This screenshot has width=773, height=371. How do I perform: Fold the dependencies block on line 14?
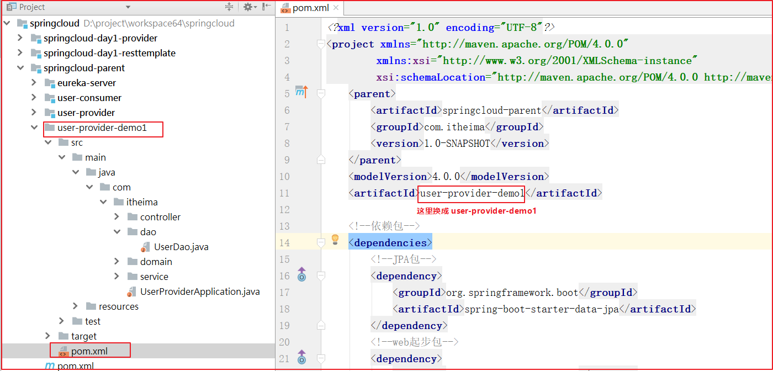[x=321, y=243]
